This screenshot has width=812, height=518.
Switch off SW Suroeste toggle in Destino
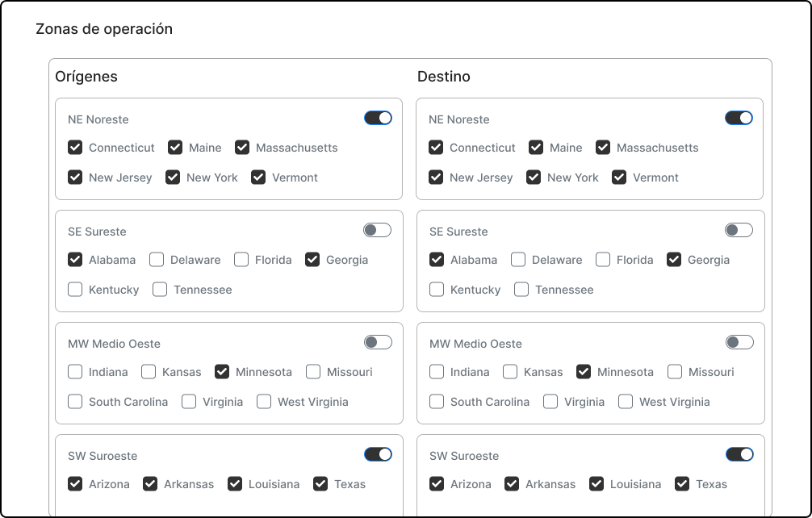739,454
